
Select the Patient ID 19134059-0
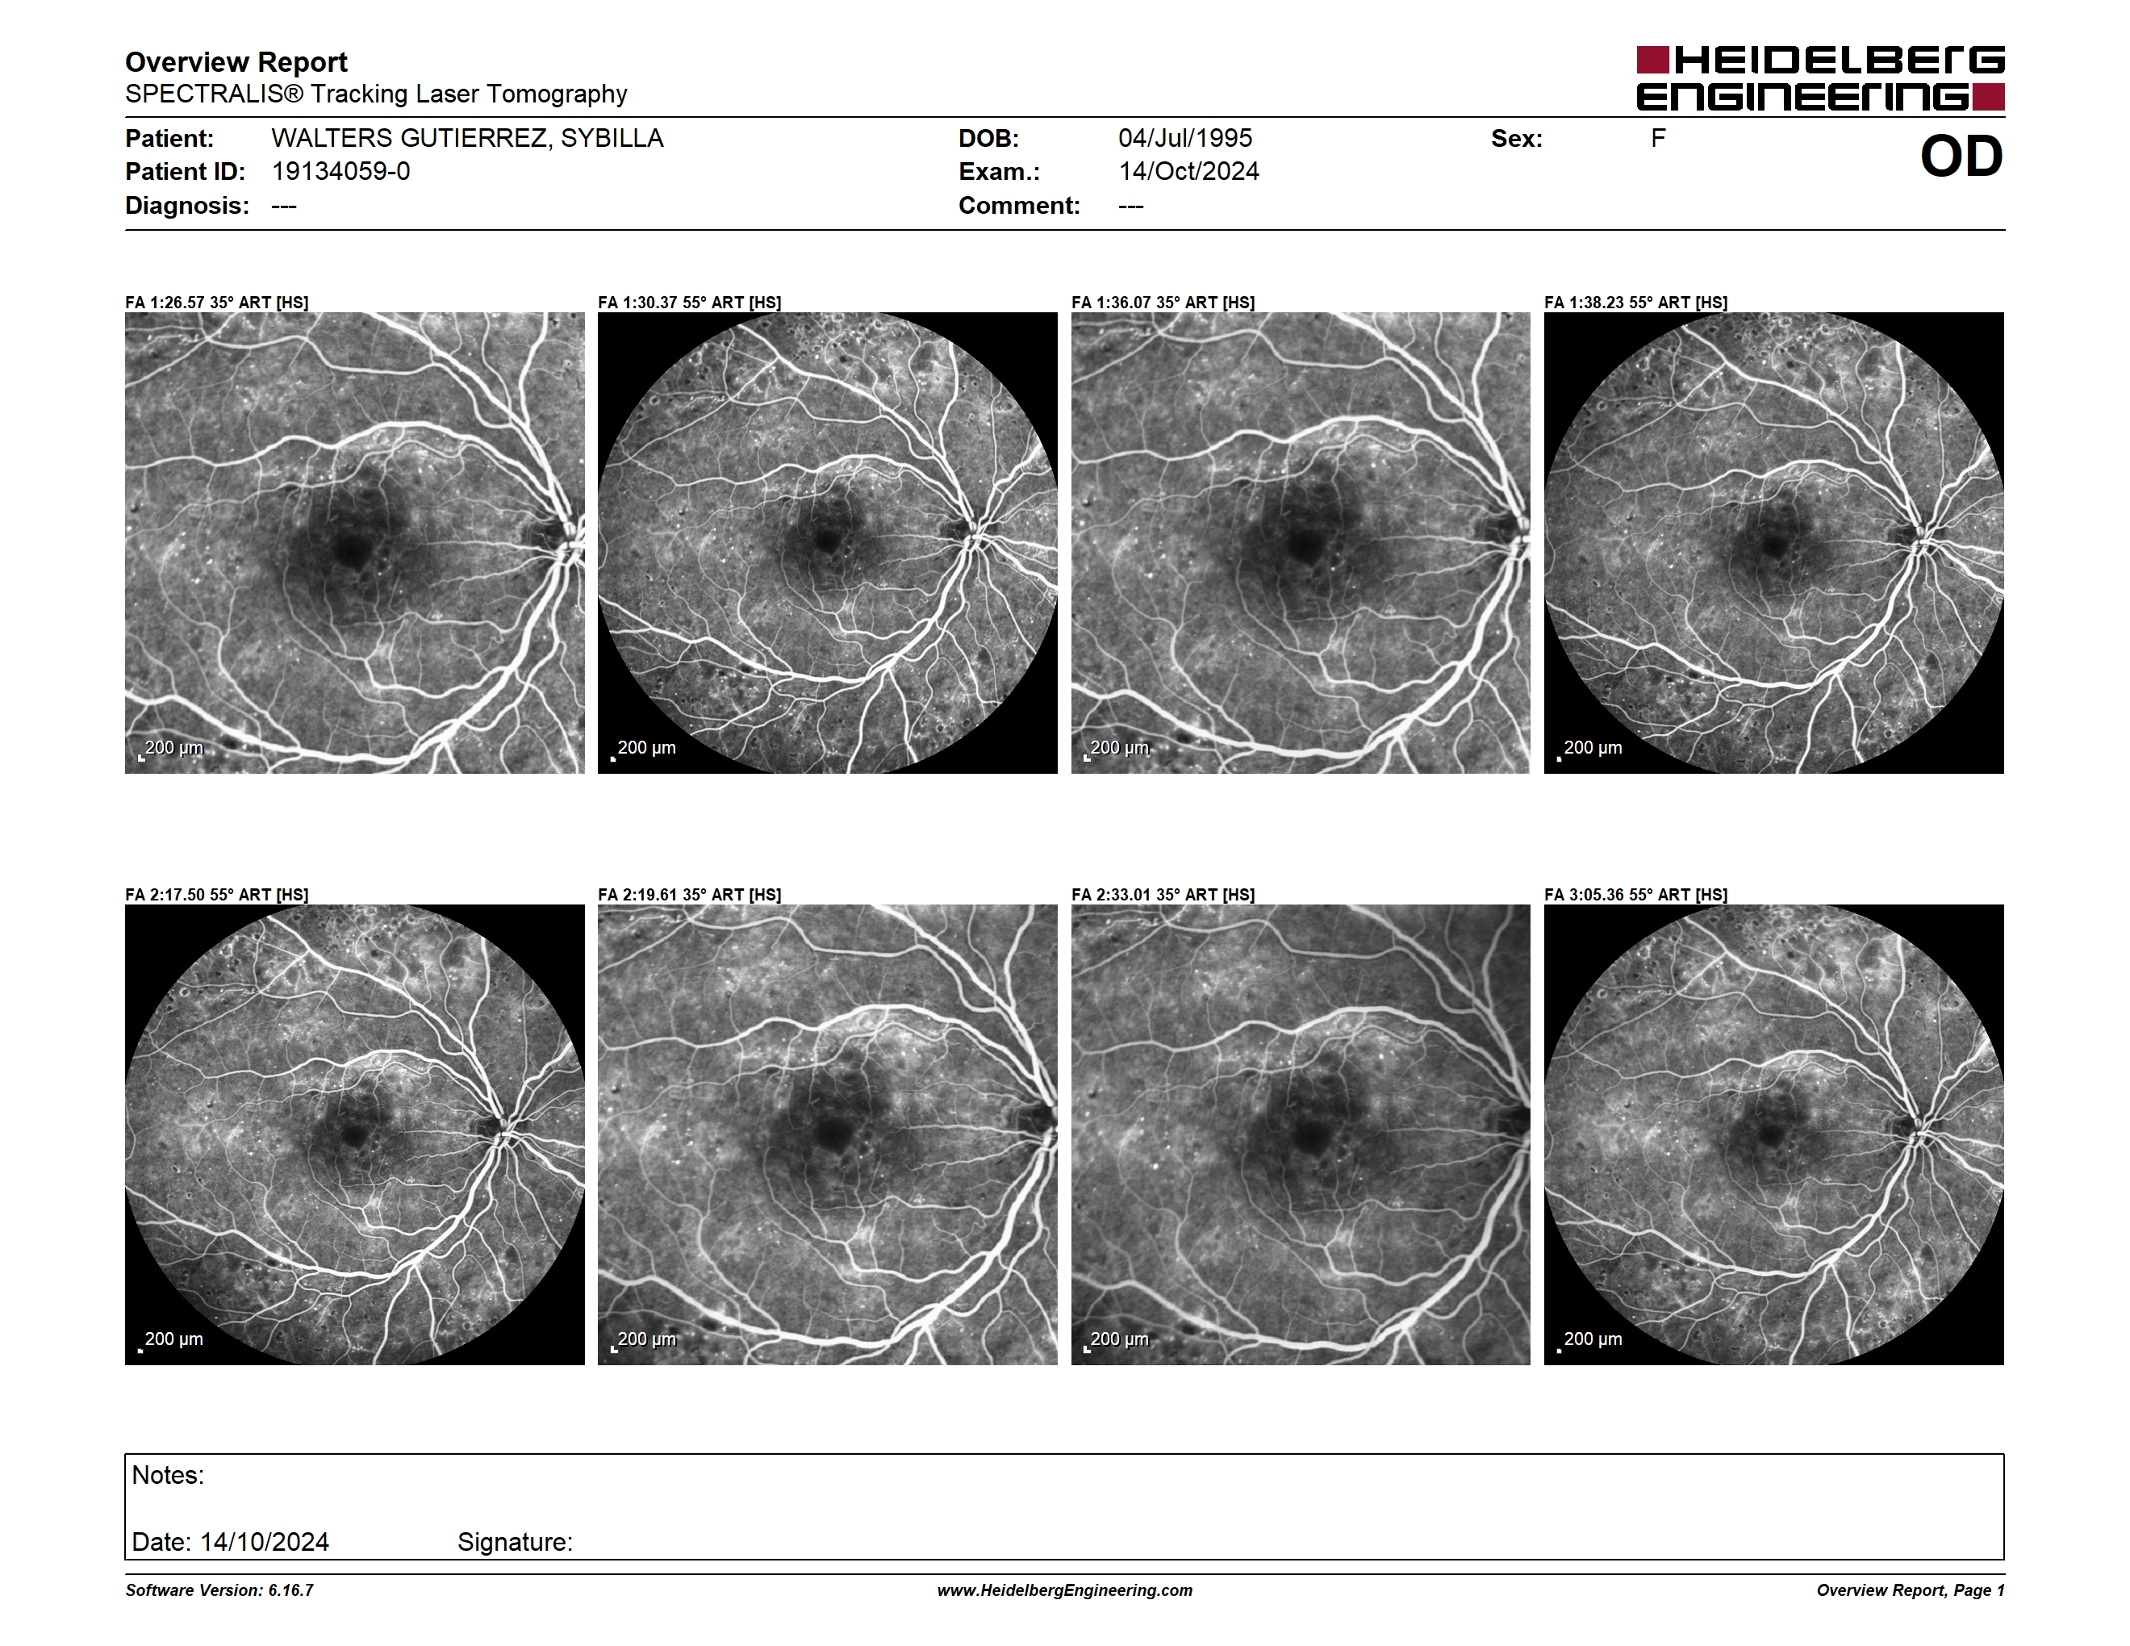point(340,172)
